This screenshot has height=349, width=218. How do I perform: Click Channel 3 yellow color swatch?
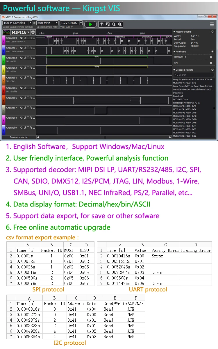coord(3,70)
